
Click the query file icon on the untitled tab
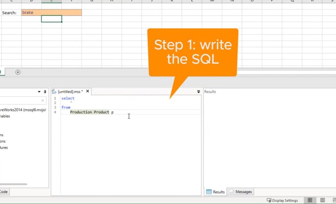pos(54,91)
